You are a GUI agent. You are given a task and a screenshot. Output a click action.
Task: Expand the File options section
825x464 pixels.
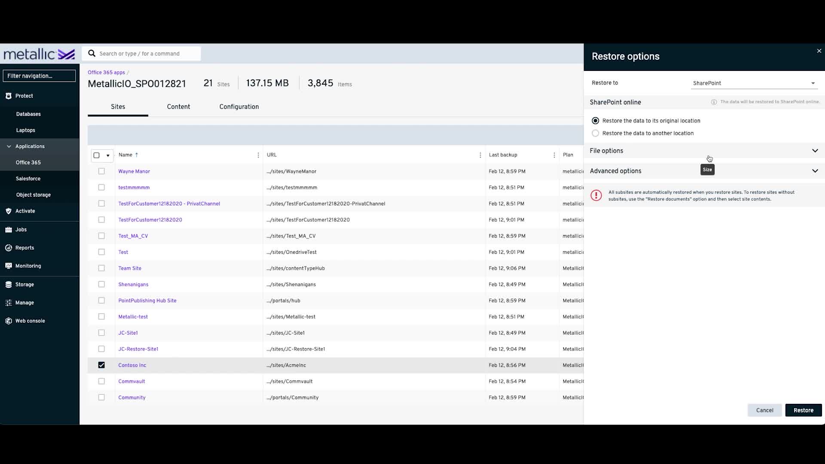click(x=815, y=150)
